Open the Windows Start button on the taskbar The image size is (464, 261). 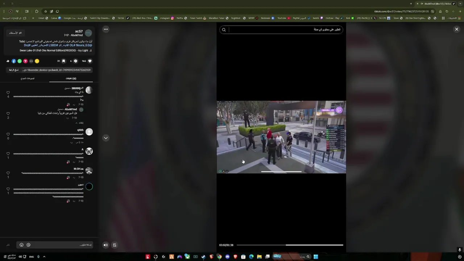pyautogui.click(x=316, y=257)
